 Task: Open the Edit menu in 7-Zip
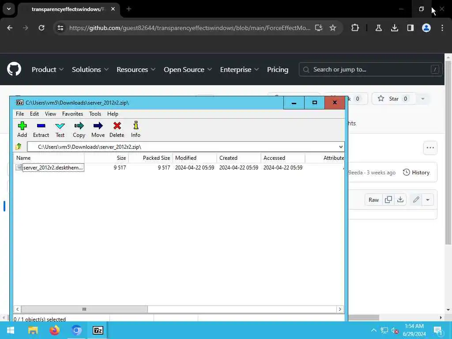[34, 114]
